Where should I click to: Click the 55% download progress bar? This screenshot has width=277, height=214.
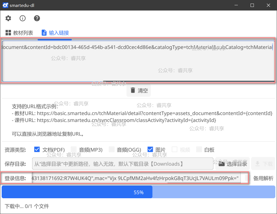138,192
